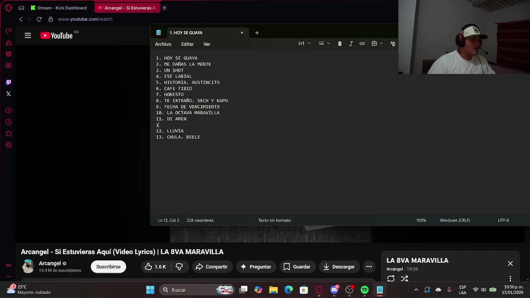Click the 'Ln 12, Col 2' status entry
This screenshot has width=530, height=298.
[x=169, y=220]
